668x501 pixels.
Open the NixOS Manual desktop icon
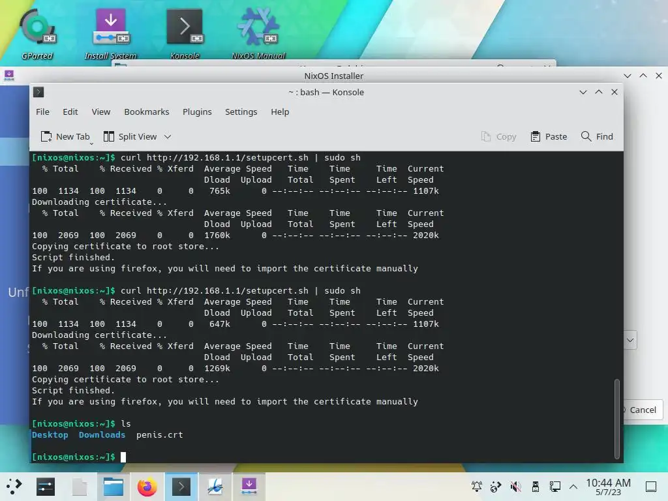click(x=258, y=35)
